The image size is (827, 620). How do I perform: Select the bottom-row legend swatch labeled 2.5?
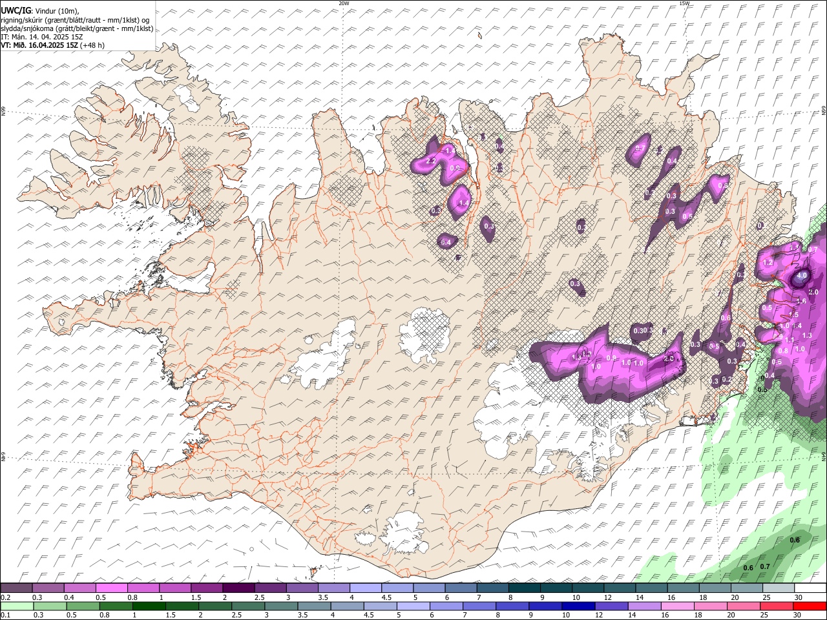point(247,606)
